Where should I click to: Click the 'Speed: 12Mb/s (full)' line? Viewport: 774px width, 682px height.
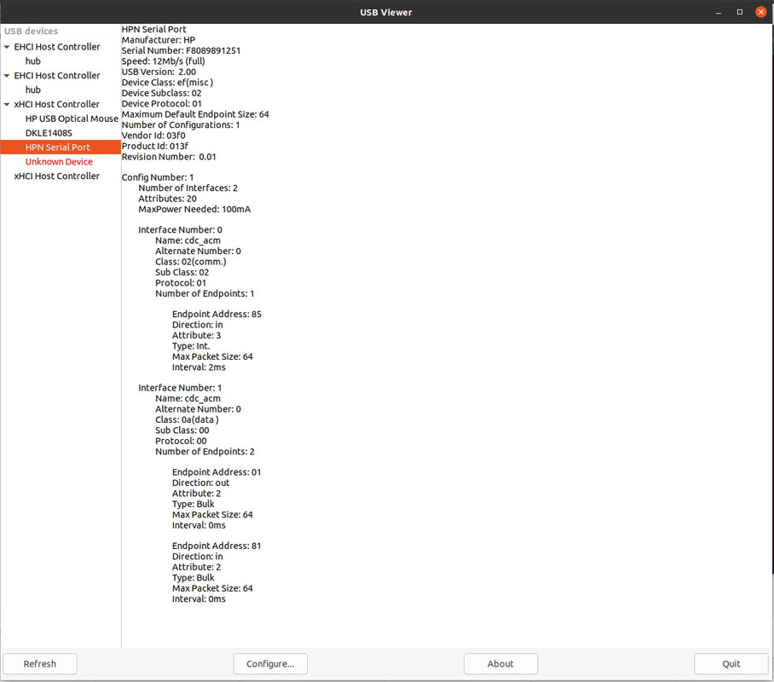[164, 61]
